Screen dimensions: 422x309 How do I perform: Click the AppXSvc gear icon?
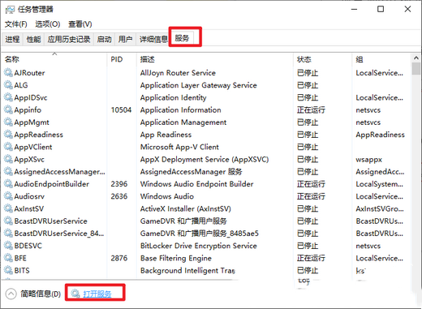[x=8, y=159]
